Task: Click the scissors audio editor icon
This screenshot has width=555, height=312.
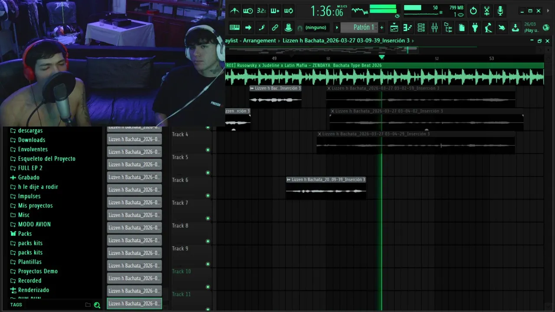Action: click(x=487, y=11)
